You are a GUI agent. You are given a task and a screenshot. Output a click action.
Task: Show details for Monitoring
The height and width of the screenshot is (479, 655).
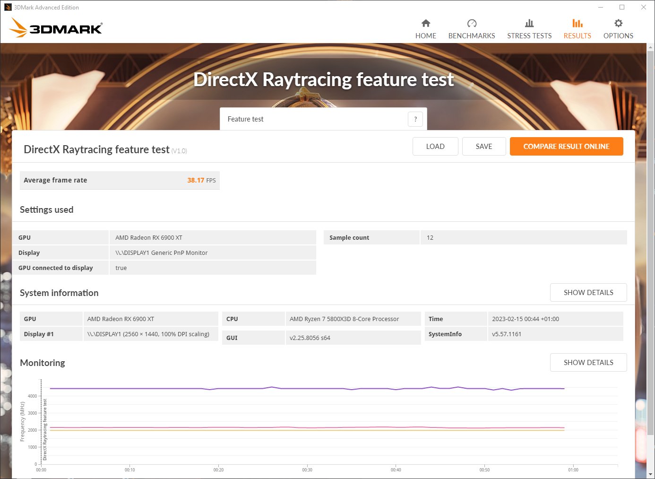[x=588, y=363]
